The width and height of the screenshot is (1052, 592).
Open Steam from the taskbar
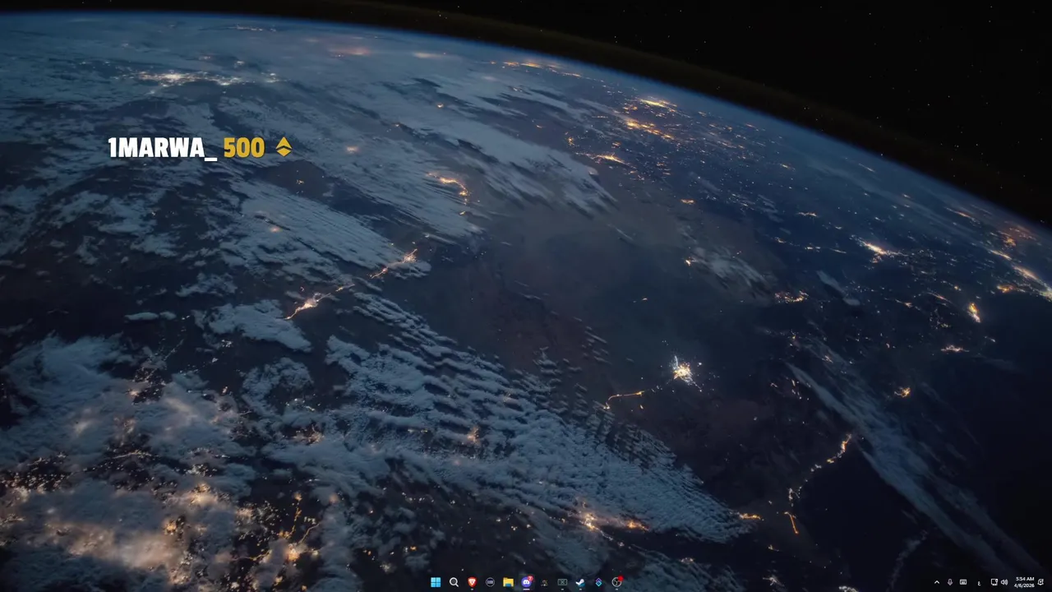coord(580,582)
